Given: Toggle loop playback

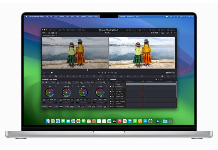Looking at the screenshot, I should click(x=115, y=73).
